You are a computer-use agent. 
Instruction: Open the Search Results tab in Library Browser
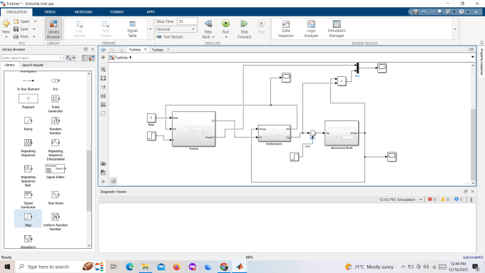(x=33, y=65)
